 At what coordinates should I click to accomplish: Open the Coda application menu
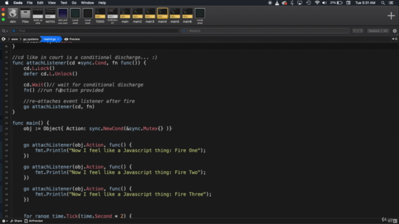coord(18,2)
